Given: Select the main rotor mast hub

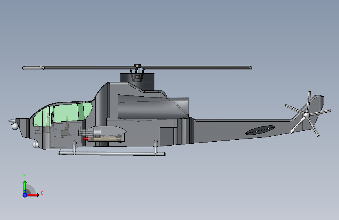Looking at the screenshot, I should tap(137, 66).
